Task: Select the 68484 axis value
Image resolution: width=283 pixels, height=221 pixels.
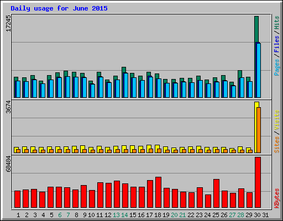Action: click(8, 164)
